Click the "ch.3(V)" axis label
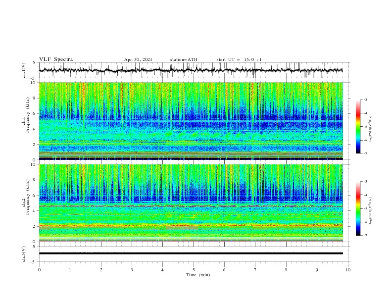The width and height of the screenshot is (392, 303). pos(24,254)
